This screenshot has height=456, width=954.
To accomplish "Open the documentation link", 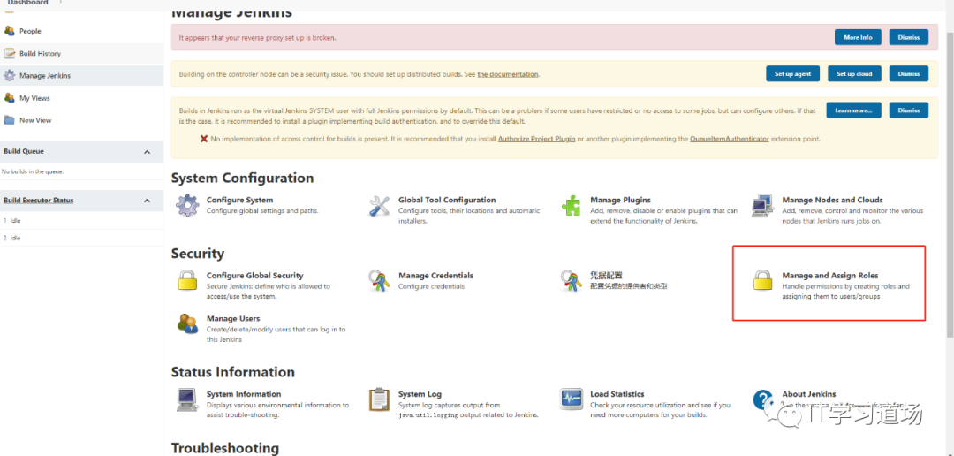I will (507, 74).
